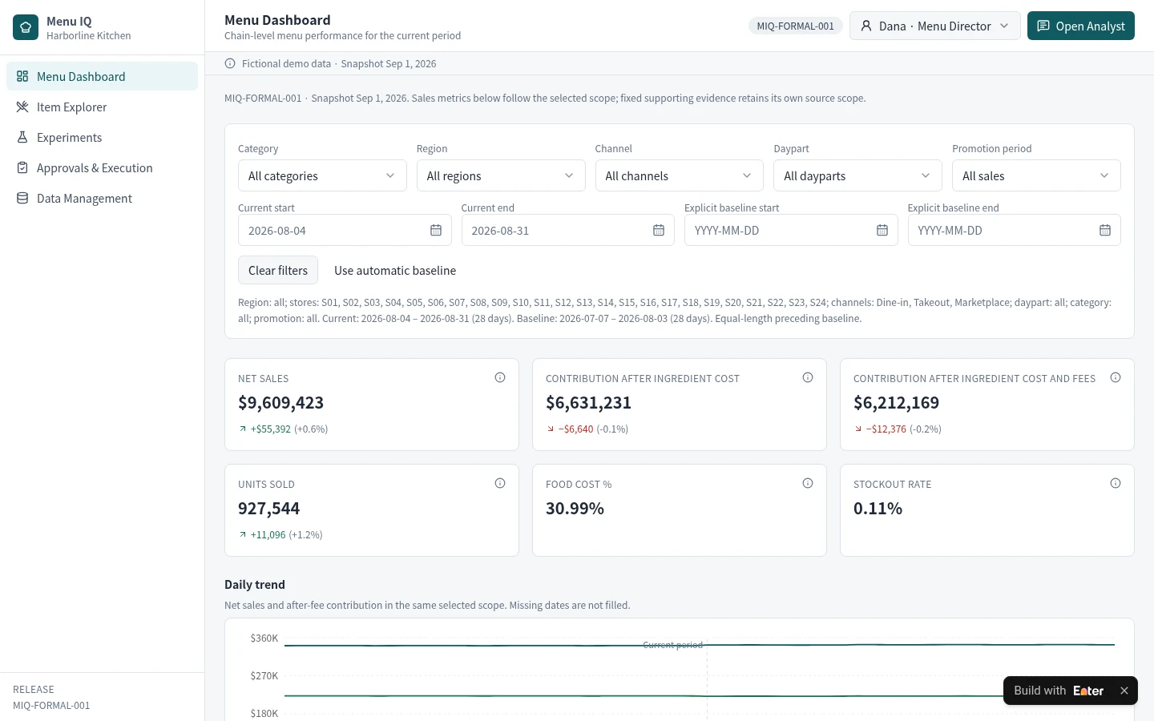This screenshot has height=721, width=1154.
Task: Click the 30.99% food cost value
Action: point(575,509)
